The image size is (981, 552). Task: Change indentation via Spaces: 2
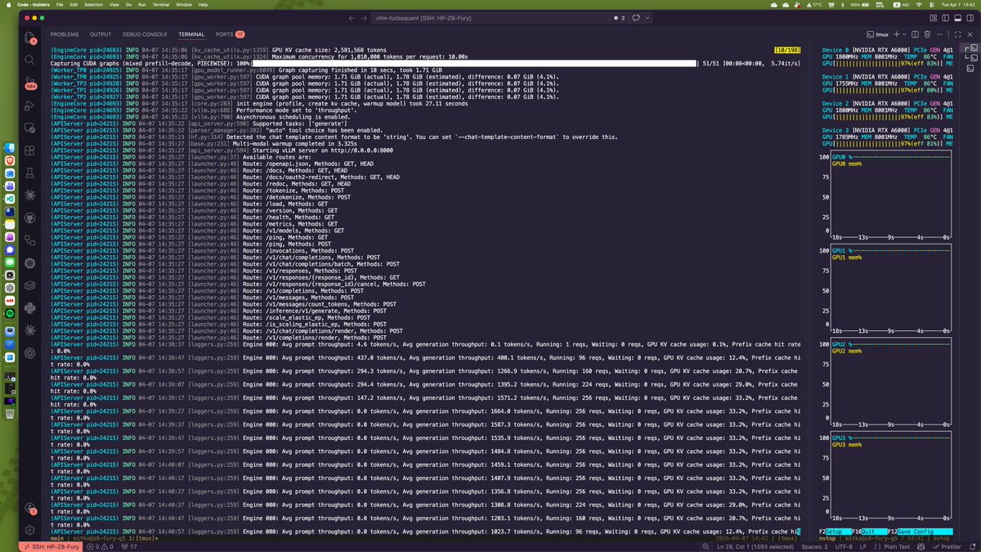click(x=814, y=546)
